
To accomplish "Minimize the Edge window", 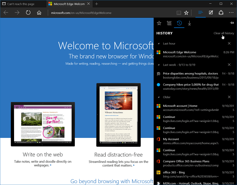I will point(210,4).
